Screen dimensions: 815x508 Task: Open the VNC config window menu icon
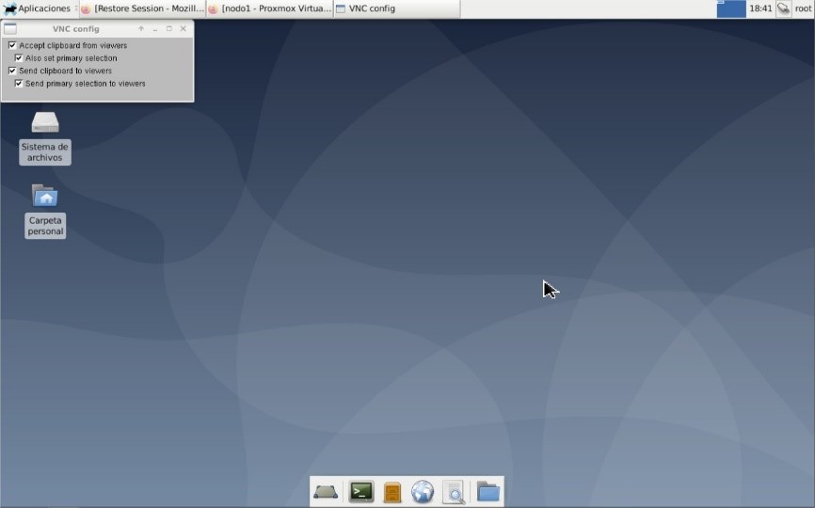click(10, 29)
